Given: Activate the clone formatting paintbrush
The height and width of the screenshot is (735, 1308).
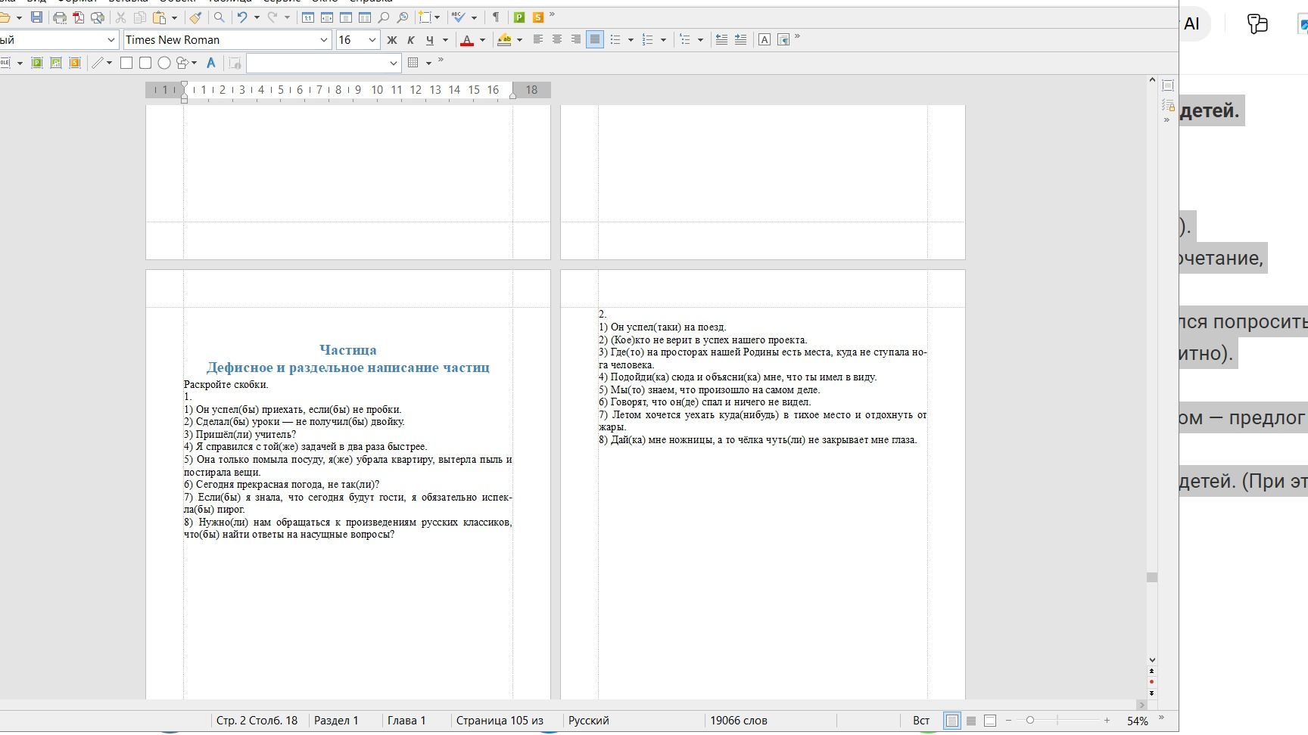Looking at the screenshot, I should [195, 17].
